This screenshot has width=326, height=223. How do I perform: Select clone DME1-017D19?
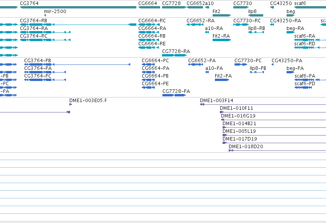click(274, 143)
